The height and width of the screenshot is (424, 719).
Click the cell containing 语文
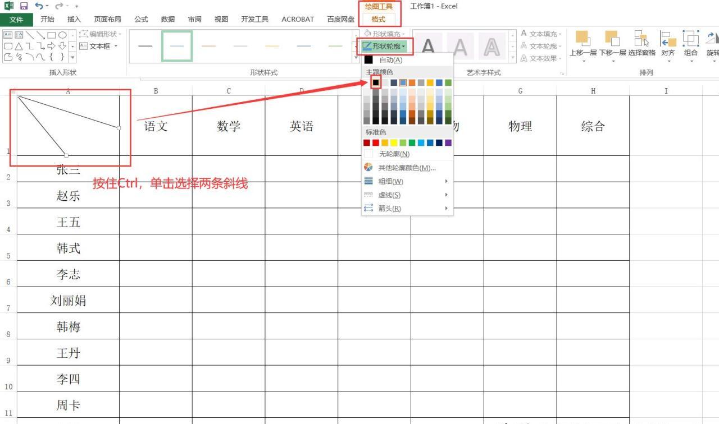(156, 126)
